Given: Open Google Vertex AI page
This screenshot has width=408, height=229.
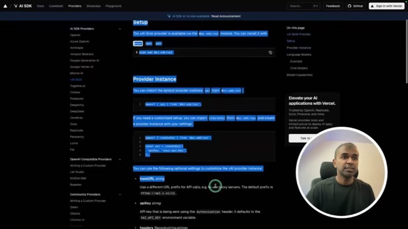Looking at the screenshot, I should click(81, 67).
